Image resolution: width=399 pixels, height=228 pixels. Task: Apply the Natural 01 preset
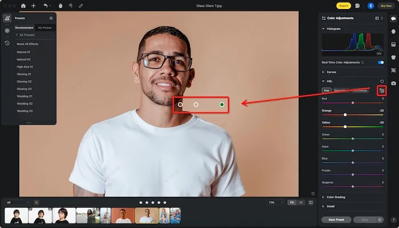pyautogui.click(x=23, y=52)
